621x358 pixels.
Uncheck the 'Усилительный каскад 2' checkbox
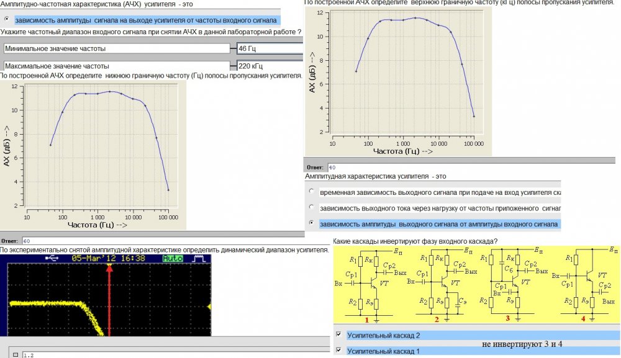coord(338,335)
